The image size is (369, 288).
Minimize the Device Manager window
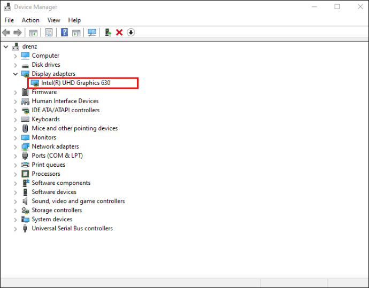pyautogui.click(x=314, y=7)
